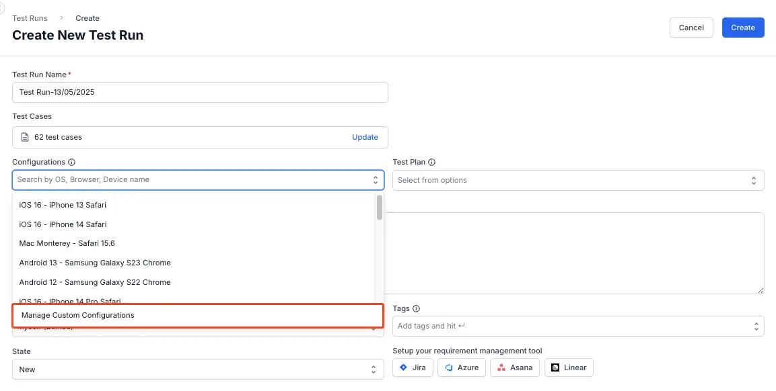Click the Asana integration icon
The image size is (776, 391).
pos(503,367)
